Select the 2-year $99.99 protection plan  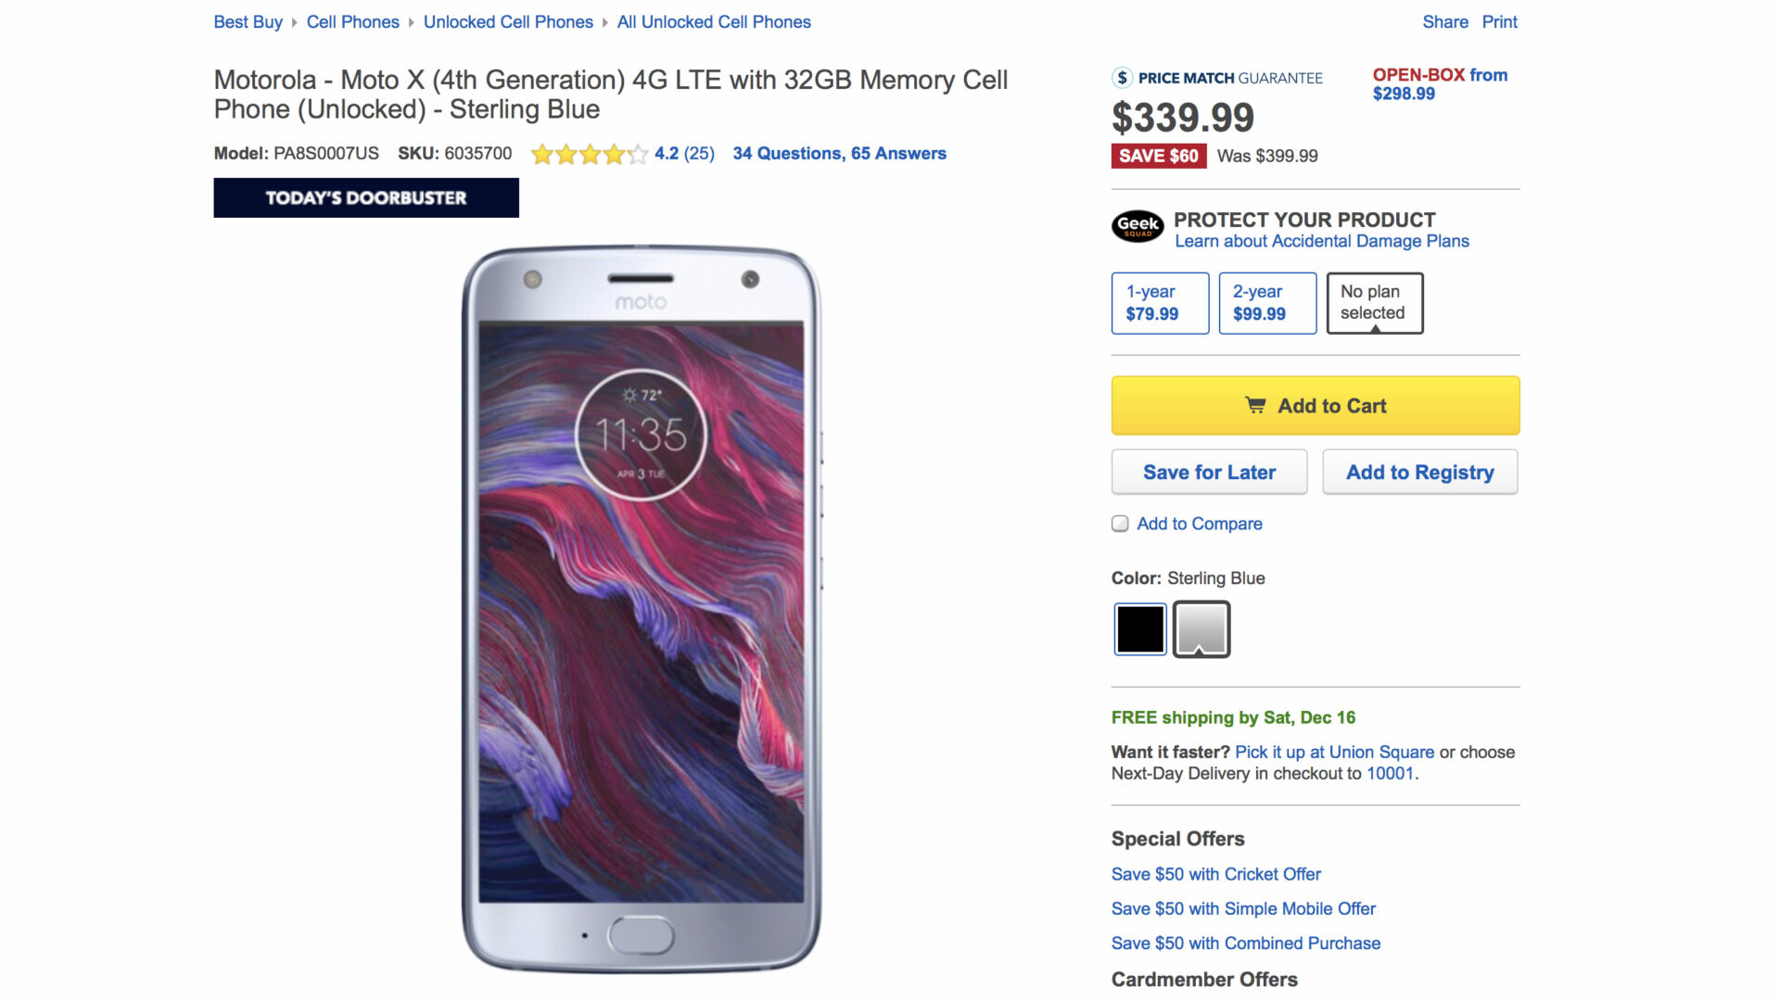point(1267,302)
